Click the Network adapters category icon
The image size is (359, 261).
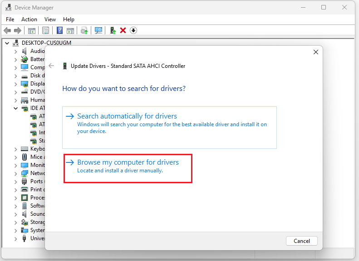pyautogui.click(x=25, y=173)
